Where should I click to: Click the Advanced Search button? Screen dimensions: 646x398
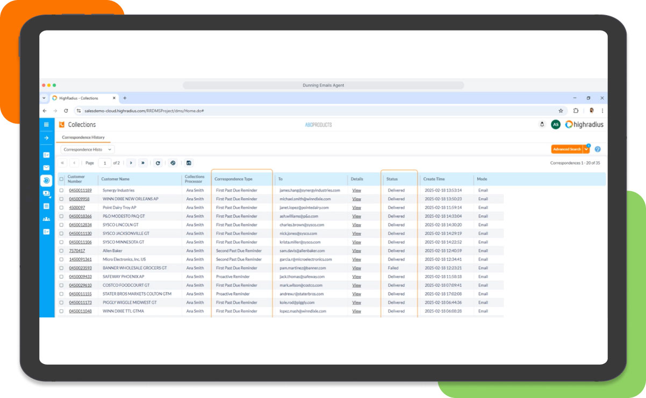click(567, 149)
